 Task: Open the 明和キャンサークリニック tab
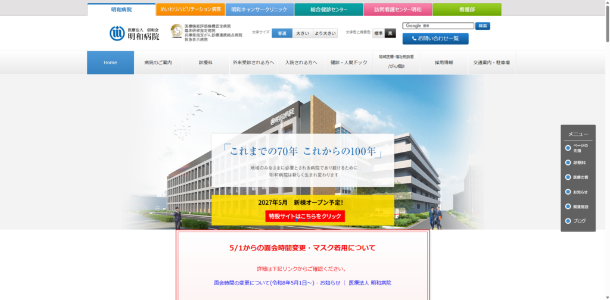[260, 10]
